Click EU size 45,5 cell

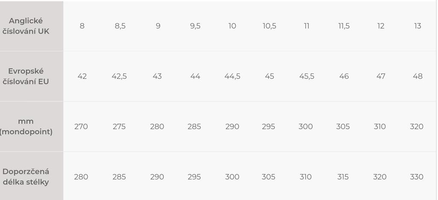pos(307,76)
